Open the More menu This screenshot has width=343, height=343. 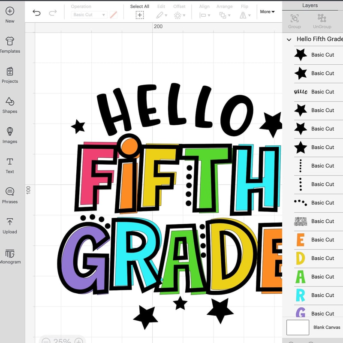(267, 12)
